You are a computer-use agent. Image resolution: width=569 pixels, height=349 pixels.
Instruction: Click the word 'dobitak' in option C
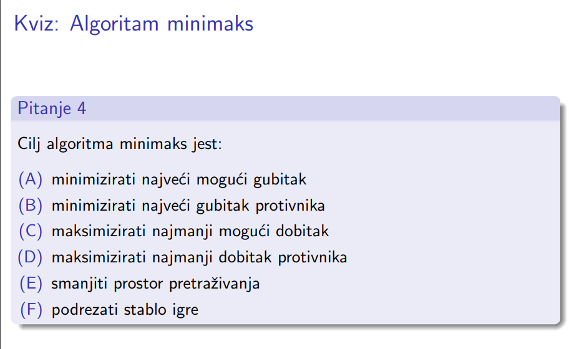(x=302, y=231)
